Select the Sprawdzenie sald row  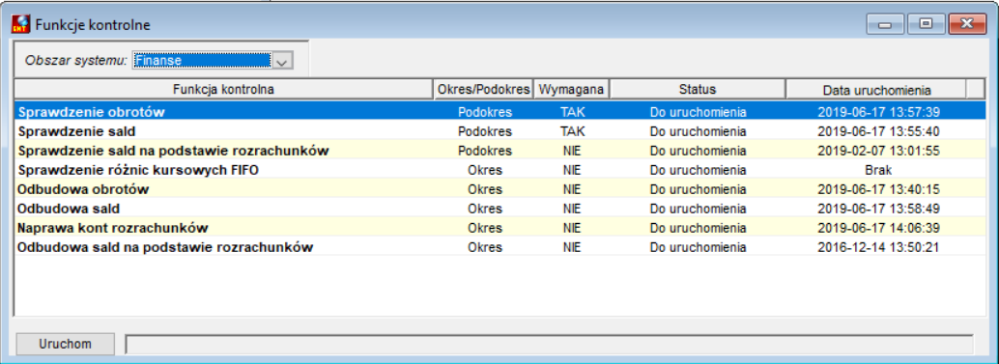click(x=500, y=131)
